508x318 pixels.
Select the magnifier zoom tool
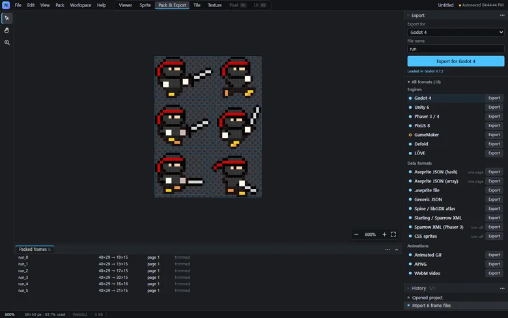click(x=7, y=42)
